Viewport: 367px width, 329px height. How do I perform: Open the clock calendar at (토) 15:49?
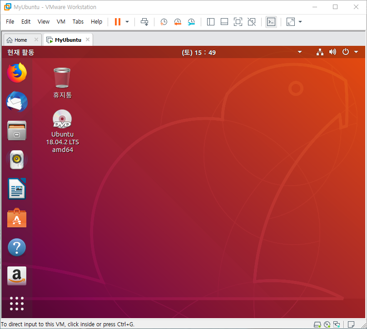coord(198,52)
